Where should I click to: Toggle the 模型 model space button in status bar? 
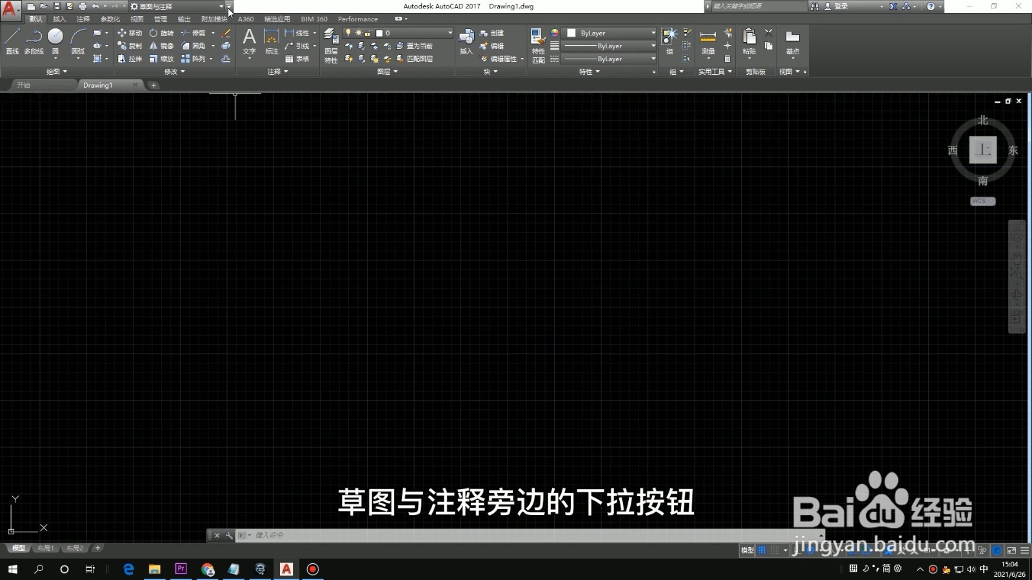[x=748, y=550]
